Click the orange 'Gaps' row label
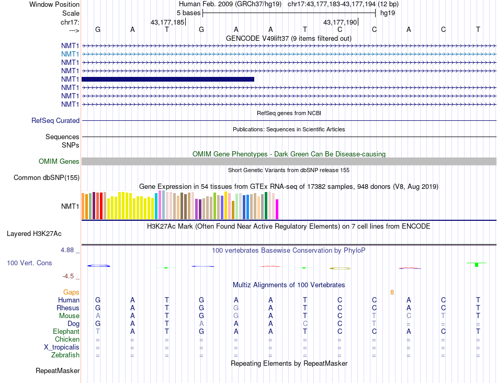The image size is (497, 383). (x=71, y=292)
